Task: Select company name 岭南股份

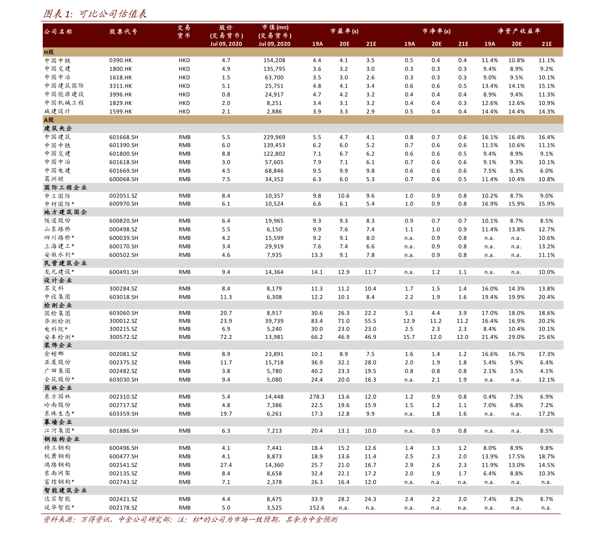Action: tap(57, 405)
